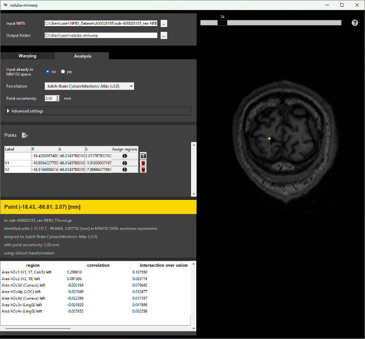This screenshot has width=365, height=339.
Task: Assign regions for point V2
Action: click(125, 169)
